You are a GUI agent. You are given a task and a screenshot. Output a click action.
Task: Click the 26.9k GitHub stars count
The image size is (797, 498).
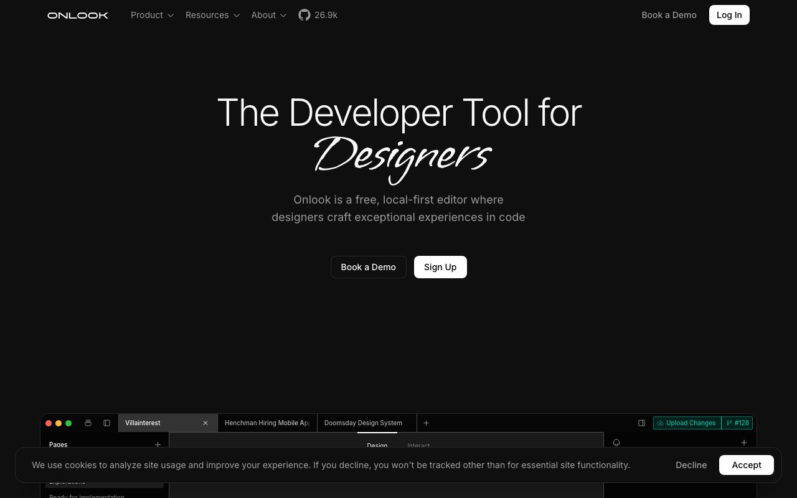[326, 15]
